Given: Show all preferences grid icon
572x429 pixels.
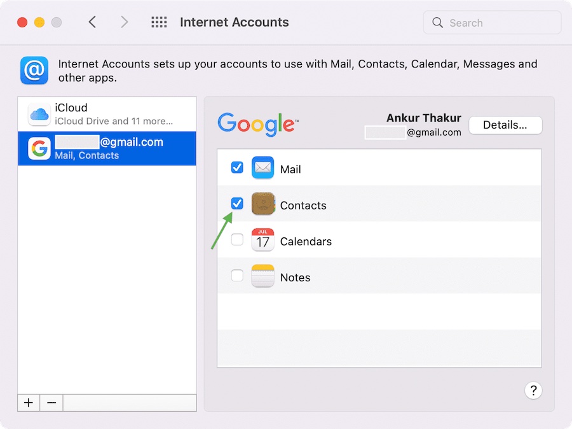Looking at the screenshot, I should coord(159,23).
